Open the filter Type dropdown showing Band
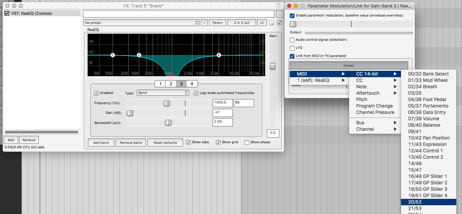462x214 pixels. pos(163,93)
